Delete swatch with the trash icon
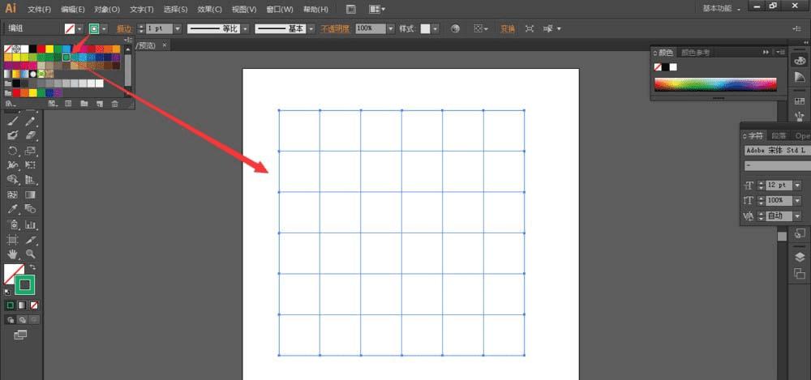811x380 pixels. [x=115, y=104]
